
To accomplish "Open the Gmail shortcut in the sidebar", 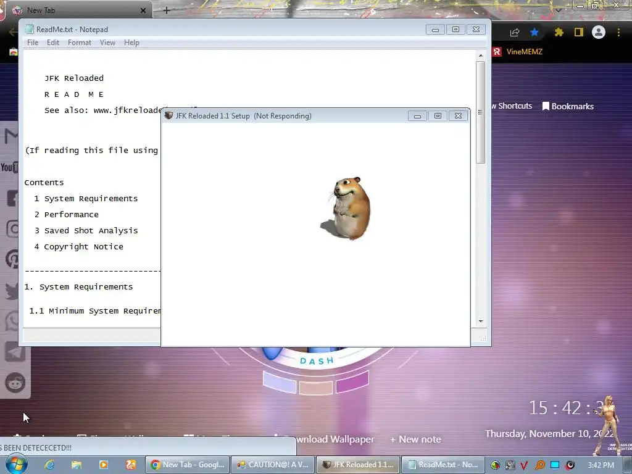I will (x=11, y=136).
